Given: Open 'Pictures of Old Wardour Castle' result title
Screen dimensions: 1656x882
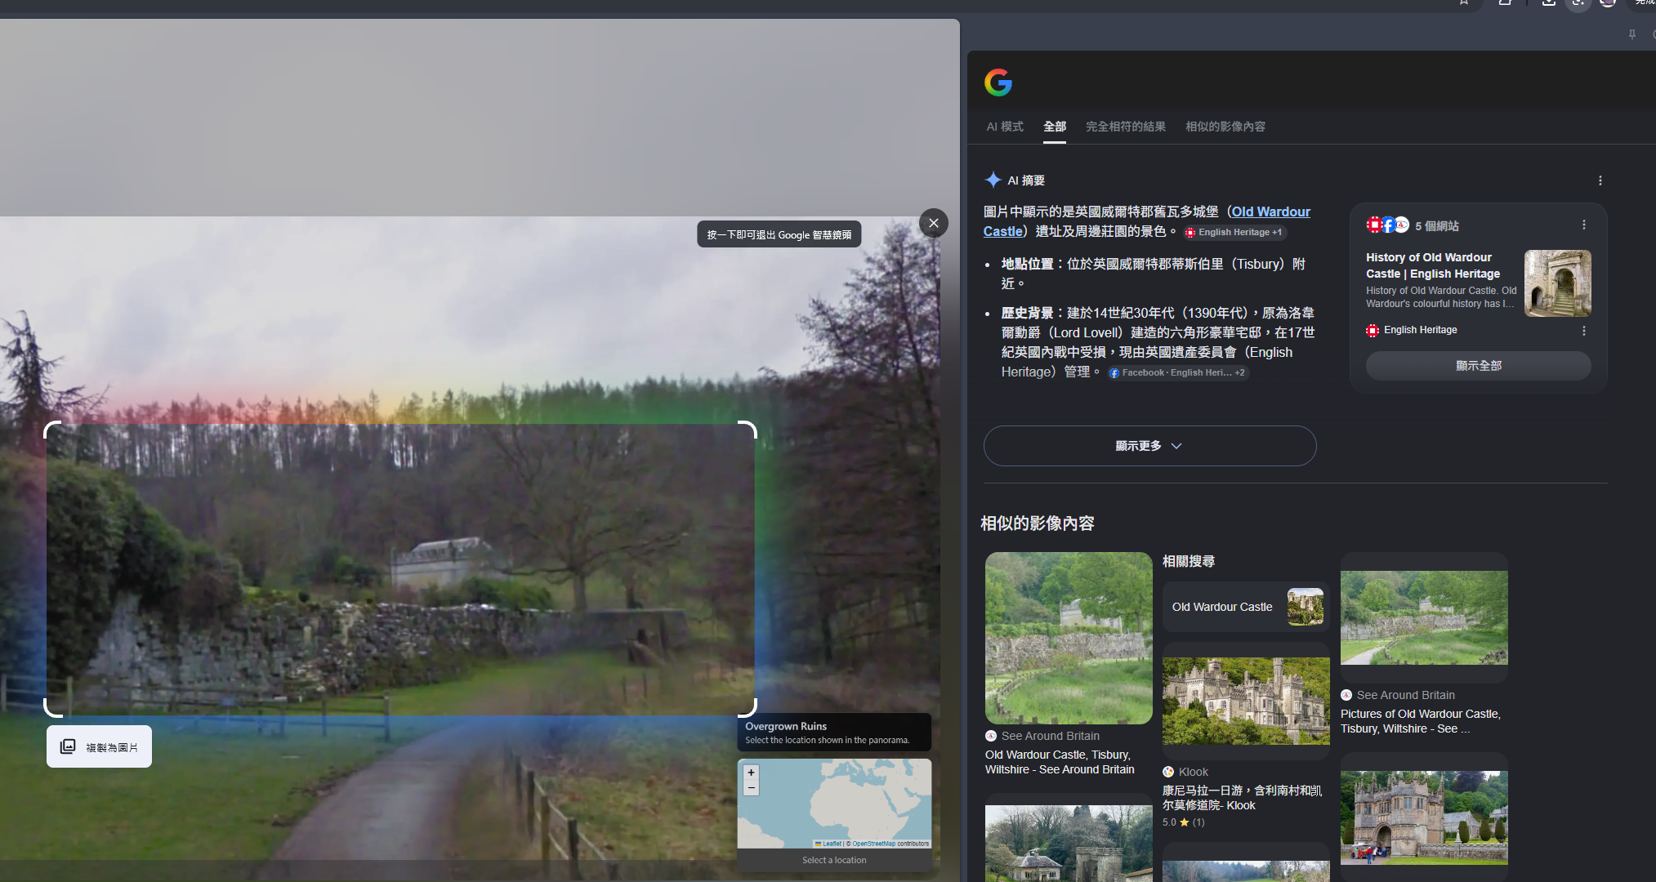Looking at the screenshot, I should [1421, 721].
